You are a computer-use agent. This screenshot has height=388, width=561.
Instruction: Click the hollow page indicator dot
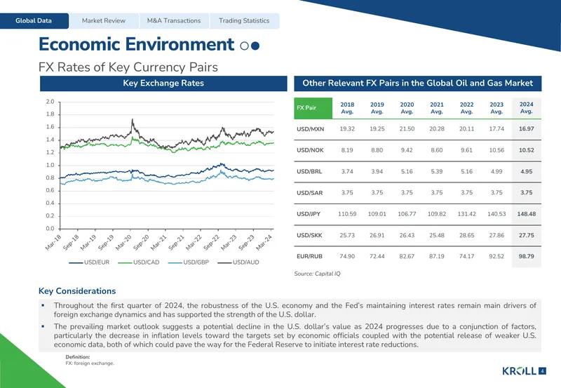pos(244,46)
